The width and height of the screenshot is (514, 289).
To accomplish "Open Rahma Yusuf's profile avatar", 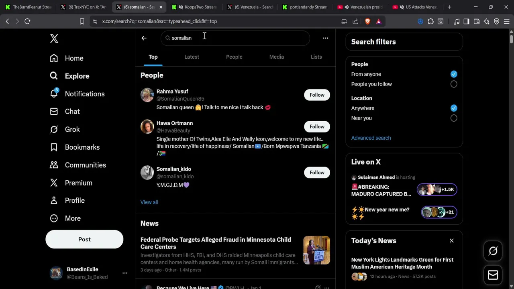I will coord(147,95).
